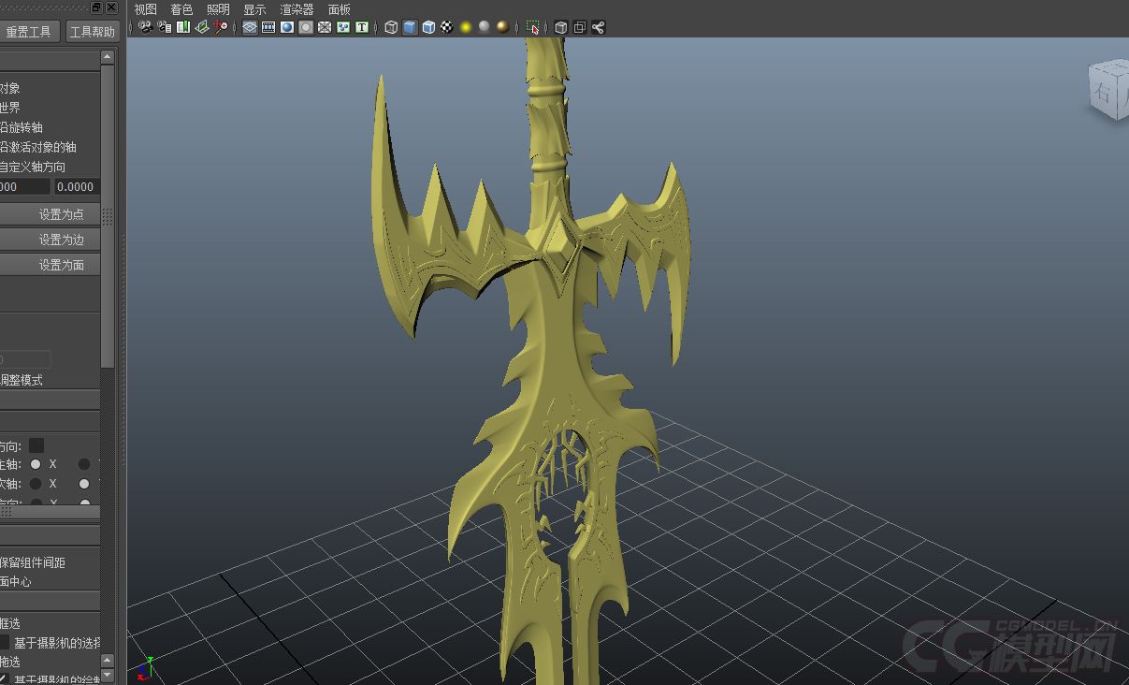Toggle the viewport grid display icon
1129x685 pixels.
(250, 27)
